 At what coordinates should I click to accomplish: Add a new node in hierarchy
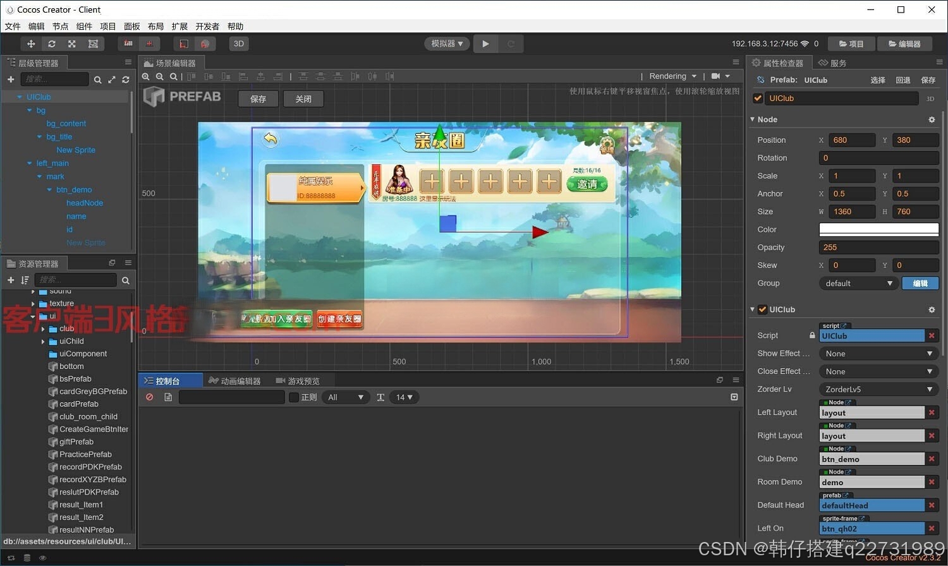[11, 79]
